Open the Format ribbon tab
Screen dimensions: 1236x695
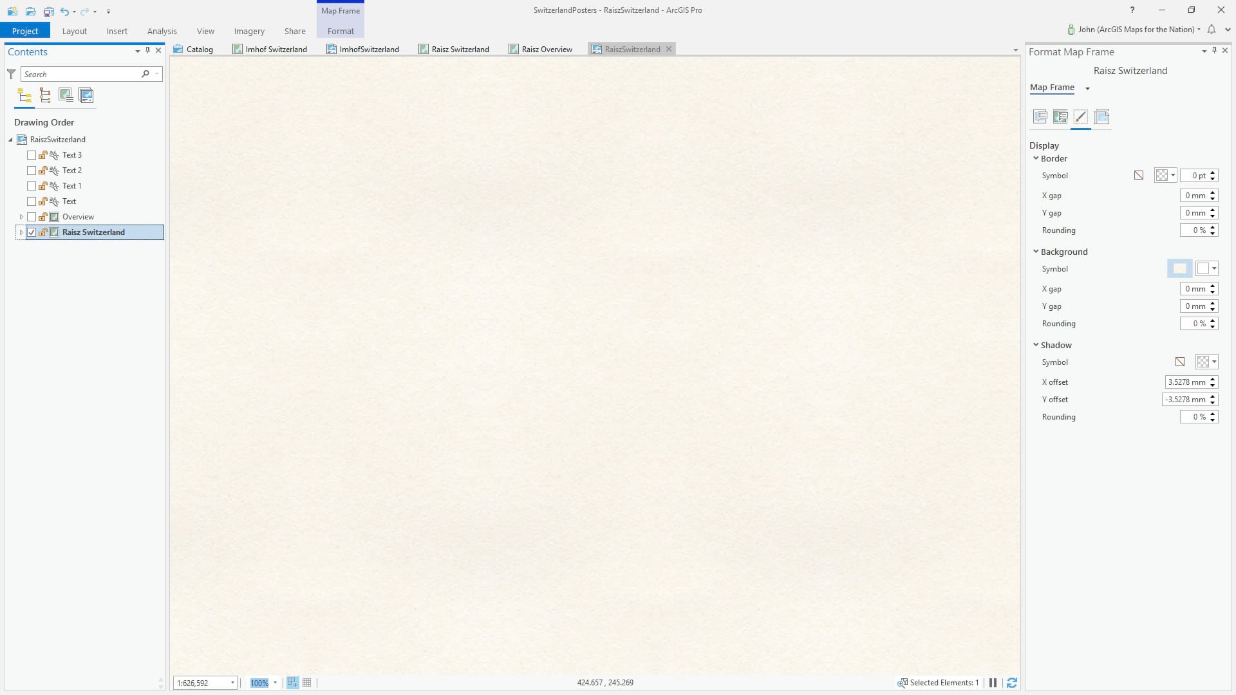(341, 31)
